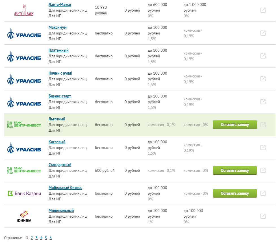Open external link icon in Ланта-Макси row
The image size is (278, 247).
coord(263,10)
